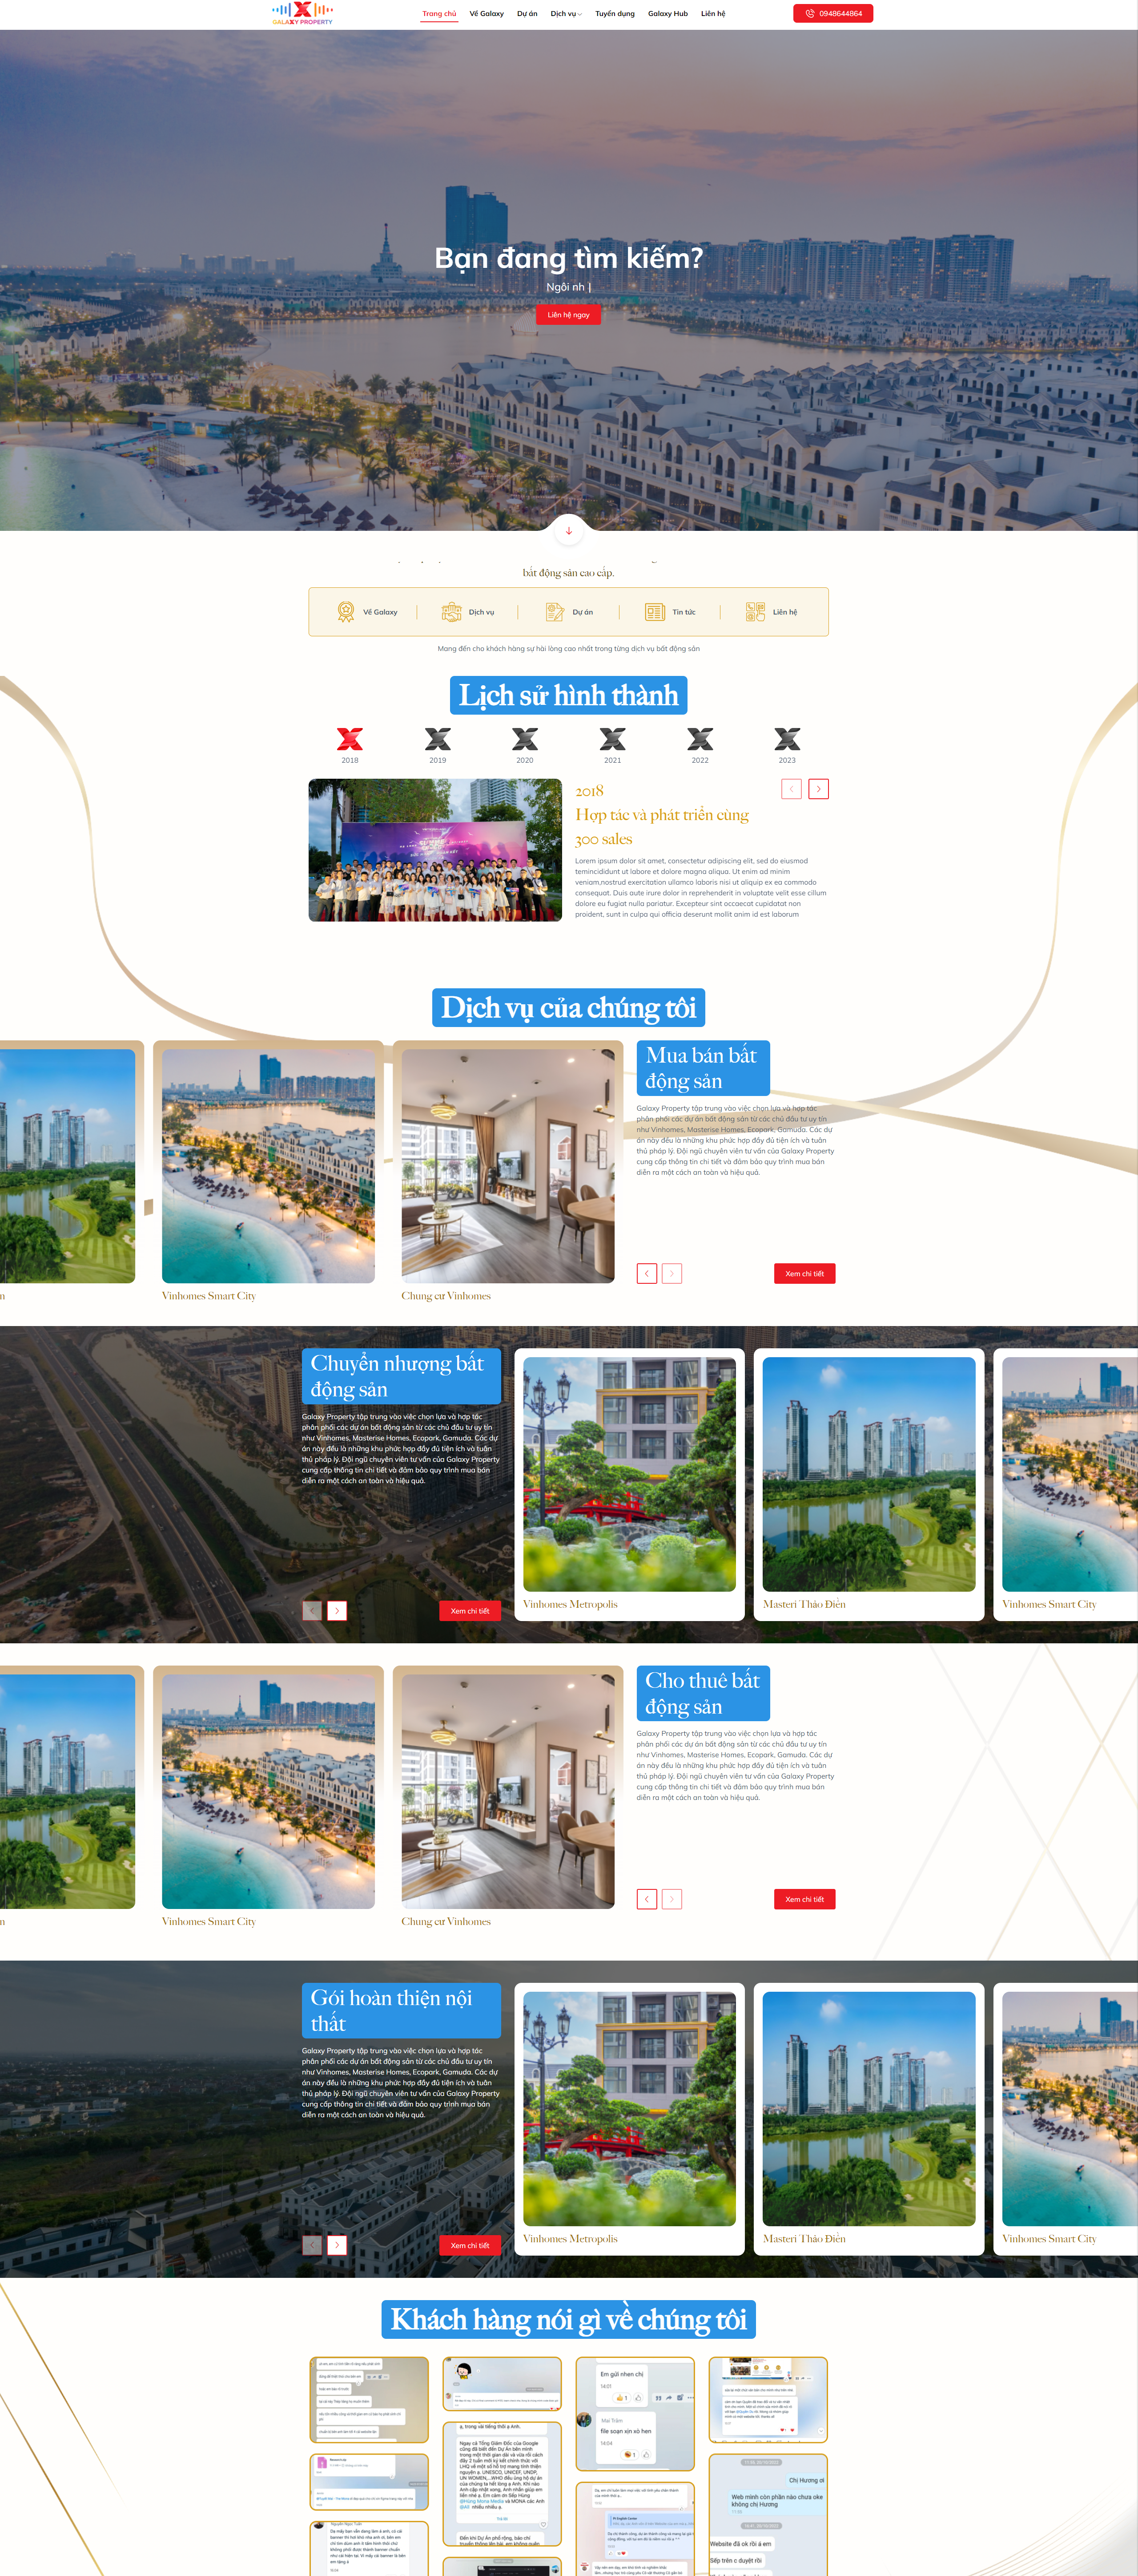1138x2576 pixels.
Task: Open Liên hệ in top navigation
Action: click(x=712, y=14)
